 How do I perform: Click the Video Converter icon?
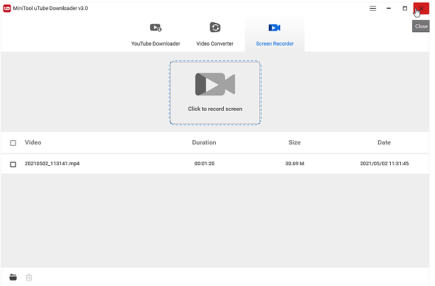tap(214, 28)
